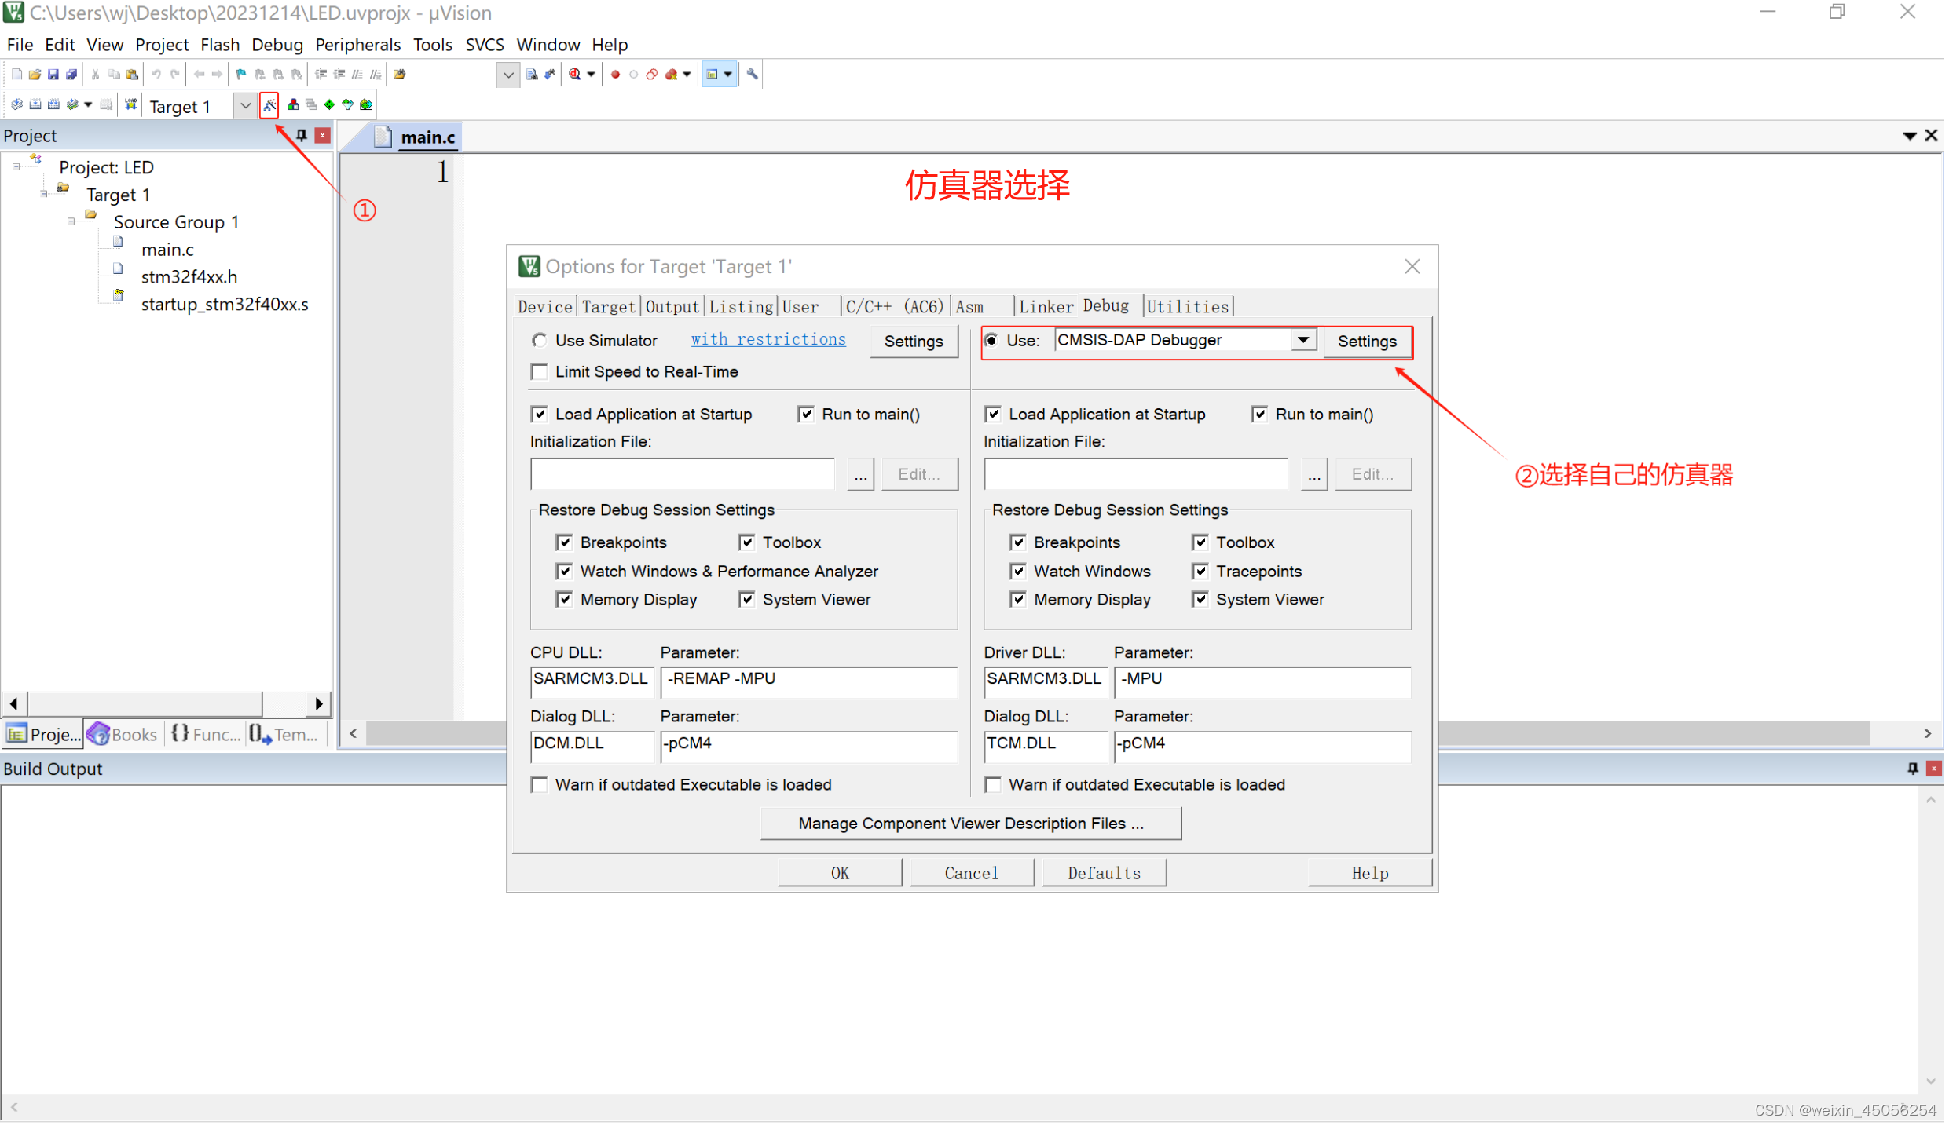Click the Find icon next to the search combo
This screenshot has height=1125, width=1949.
[533, 75]
